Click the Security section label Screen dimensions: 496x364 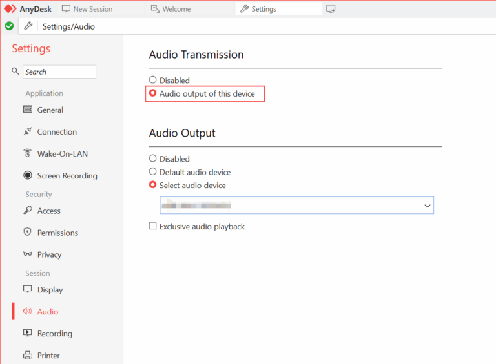[39, 194]
